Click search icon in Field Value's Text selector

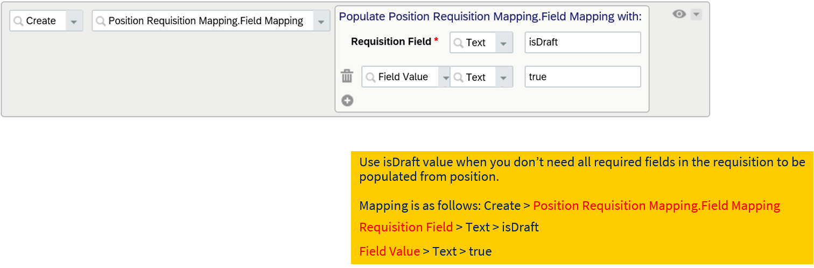pos(459,77)
